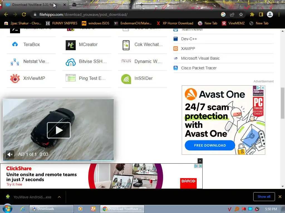Click the InSSIDer wifi icon
The height and width of the screenshot is (213, 285).
(x=126, y=79)
